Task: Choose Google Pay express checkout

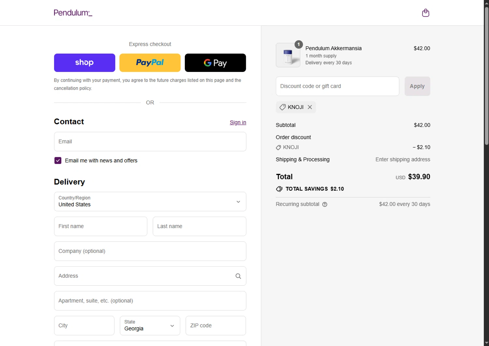Action: pos(215,63)
